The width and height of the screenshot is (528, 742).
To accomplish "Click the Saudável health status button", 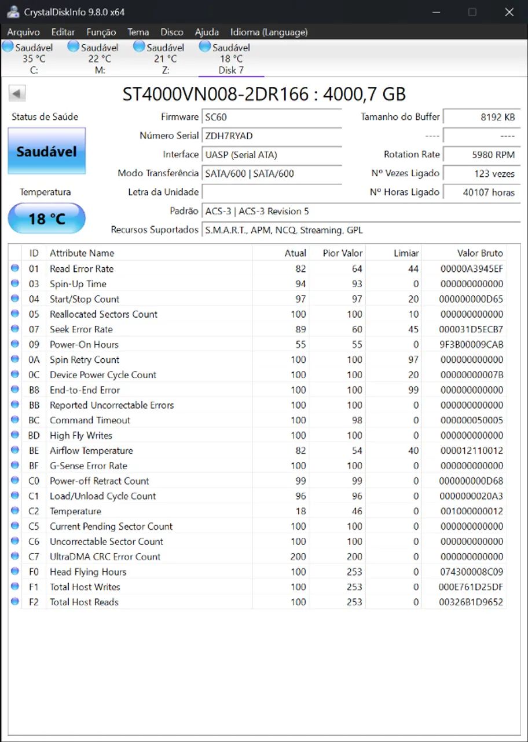I will 46,151.
